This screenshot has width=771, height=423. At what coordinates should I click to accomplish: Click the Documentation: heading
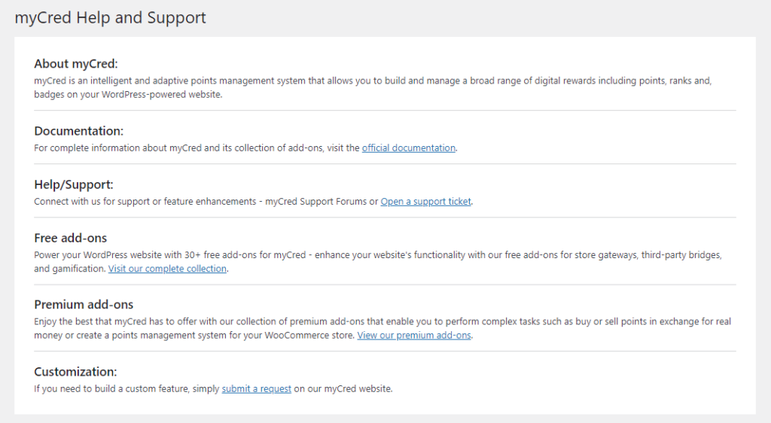[78, 131]
